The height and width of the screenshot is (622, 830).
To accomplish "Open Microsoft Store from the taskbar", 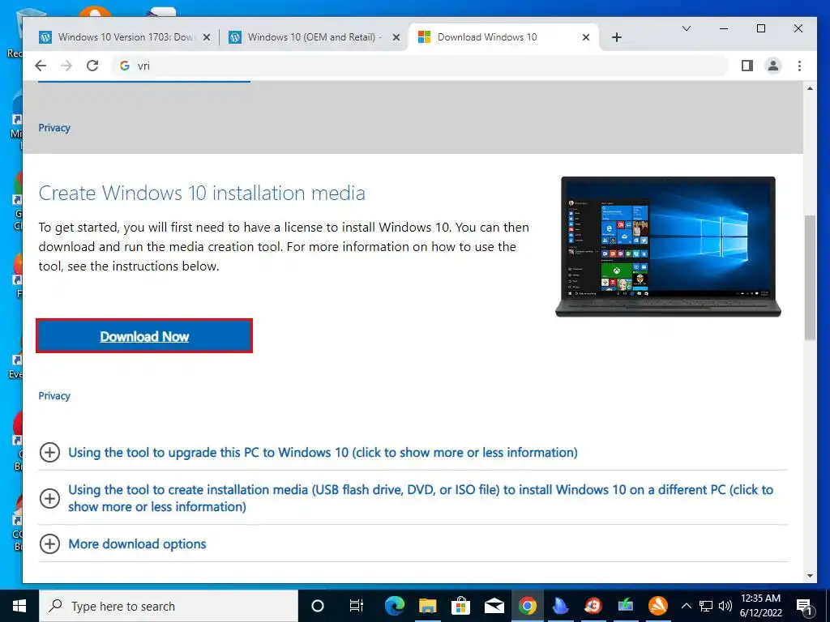I will 461,606.
